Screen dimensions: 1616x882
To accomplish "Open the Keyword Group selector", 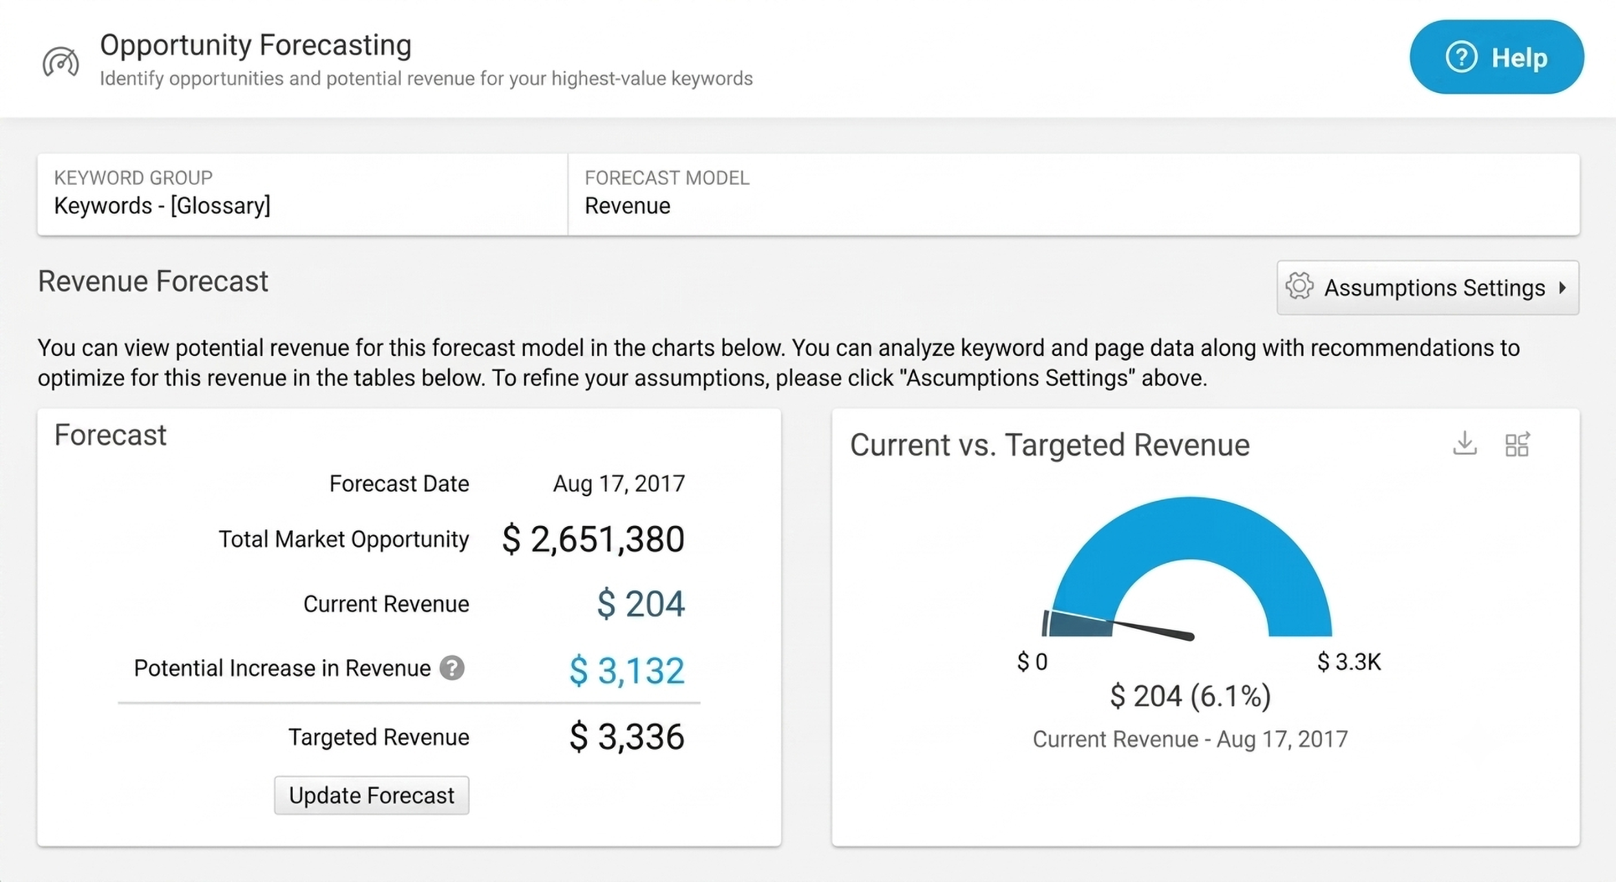I will (x=303, y=194).
